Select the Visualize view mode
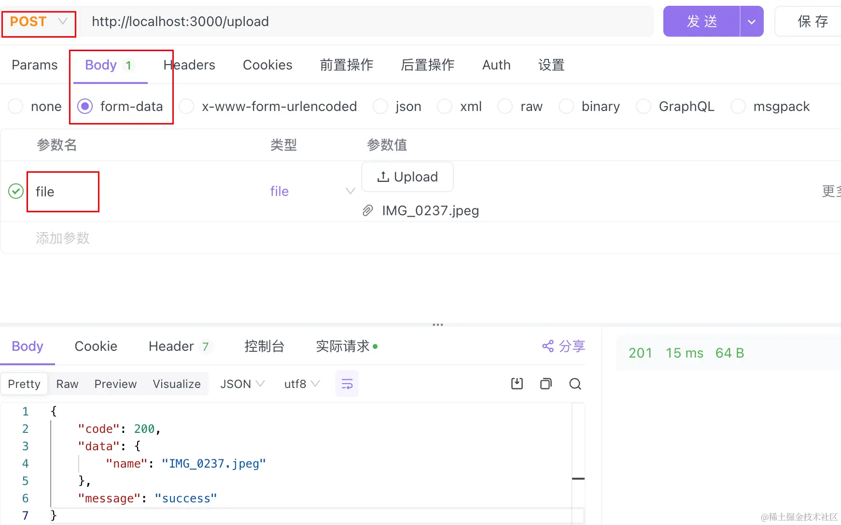 pos(177,384)
